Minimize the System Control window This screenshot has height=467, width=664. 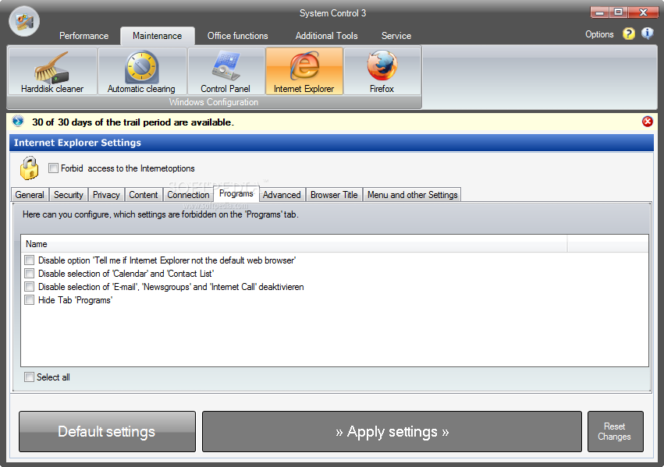600,12
